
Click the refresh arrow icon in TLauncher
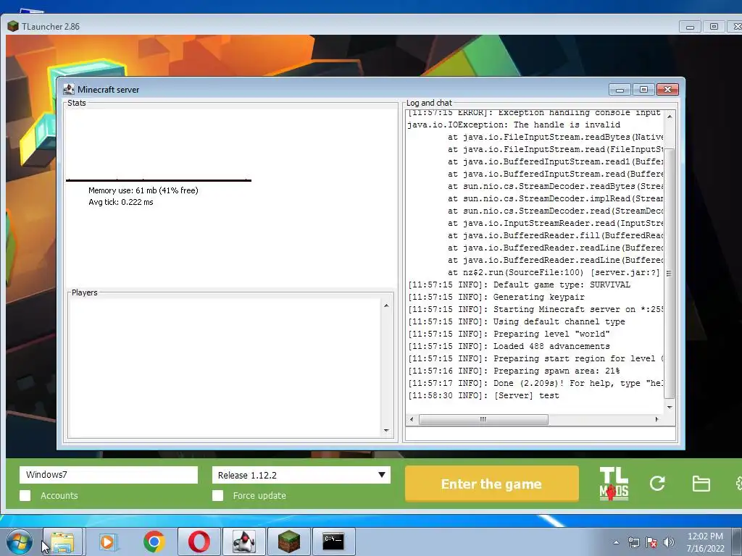pyautogui.click(x=657, y=483)
